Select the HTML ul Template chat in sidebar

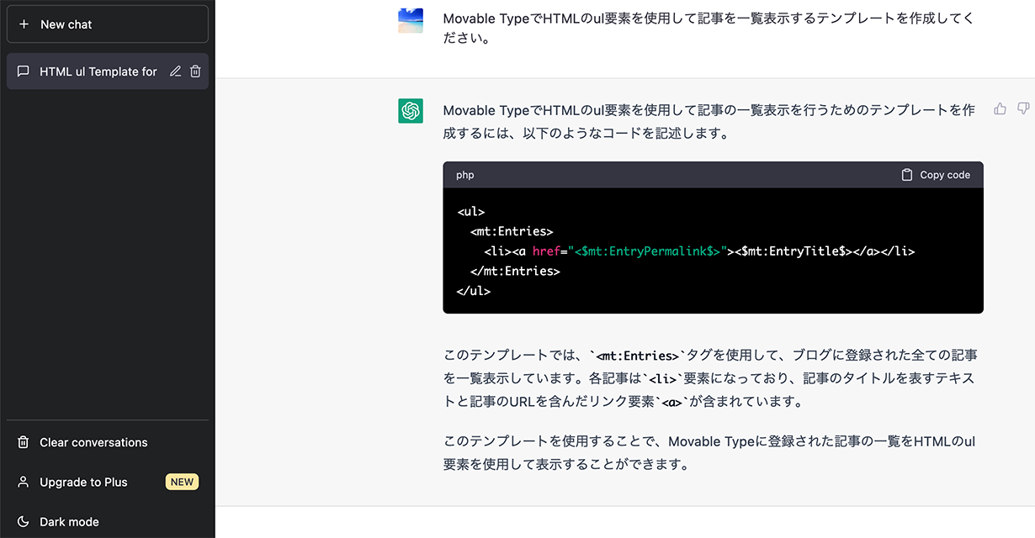tap(97, 71)
